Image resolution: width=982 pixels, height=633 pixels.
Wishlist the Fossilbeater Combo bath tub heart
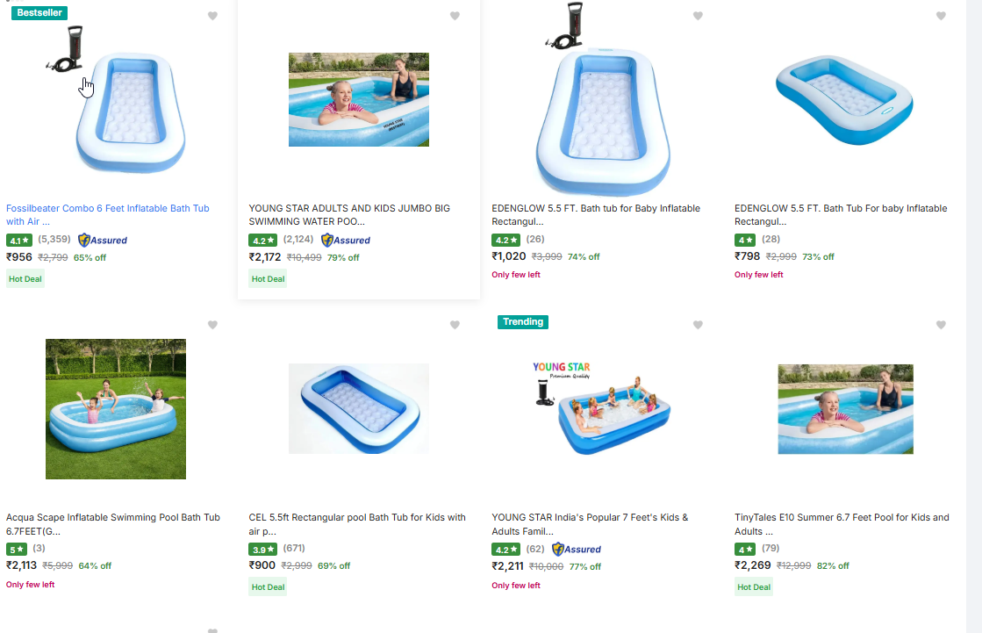pos(212,16)
